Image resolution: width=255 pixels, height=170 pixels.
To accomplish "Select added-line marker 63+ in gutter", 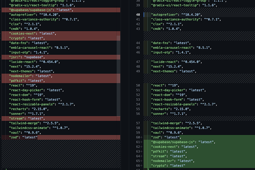I will click(139, 152).
